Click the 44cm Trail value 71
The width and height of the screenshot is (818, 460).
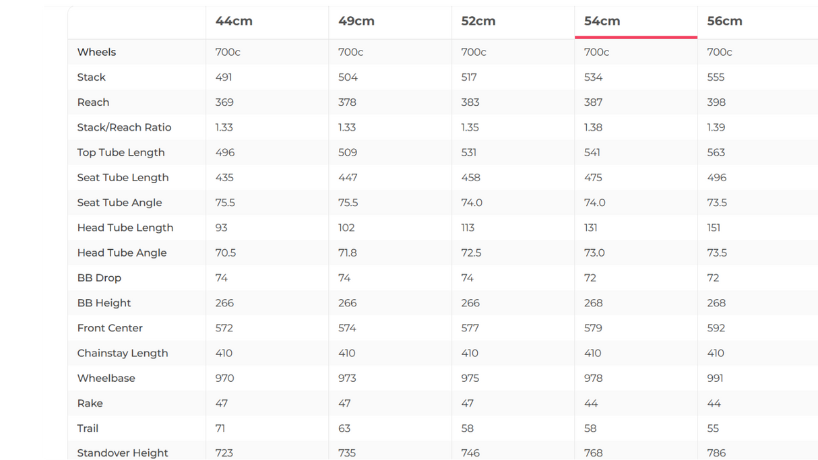point(220,428)
